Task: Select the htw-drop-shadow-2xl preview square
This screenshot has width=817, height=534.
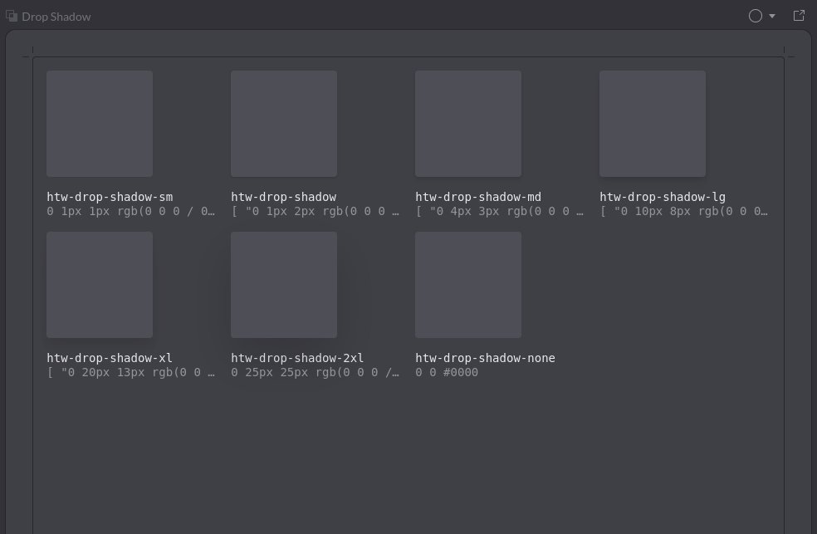Action: [284, 285]
